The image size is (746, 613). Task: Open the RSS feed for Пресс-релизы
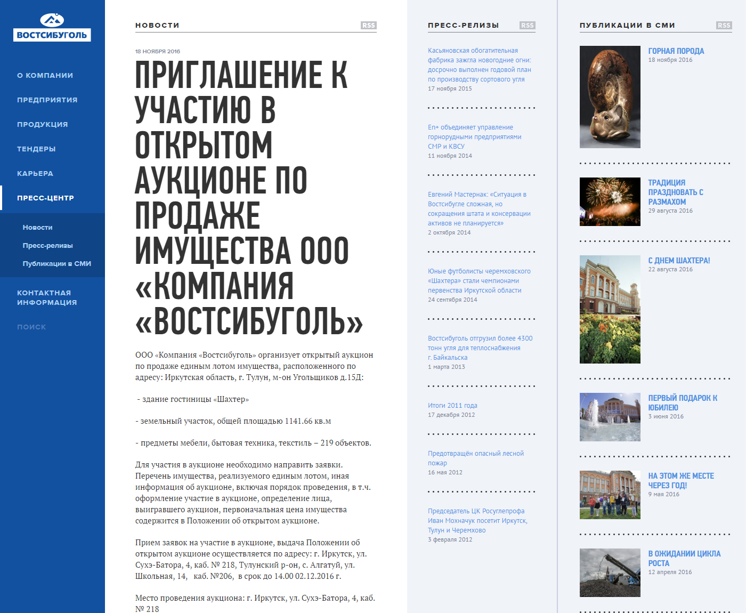click(x=527, y=26)
